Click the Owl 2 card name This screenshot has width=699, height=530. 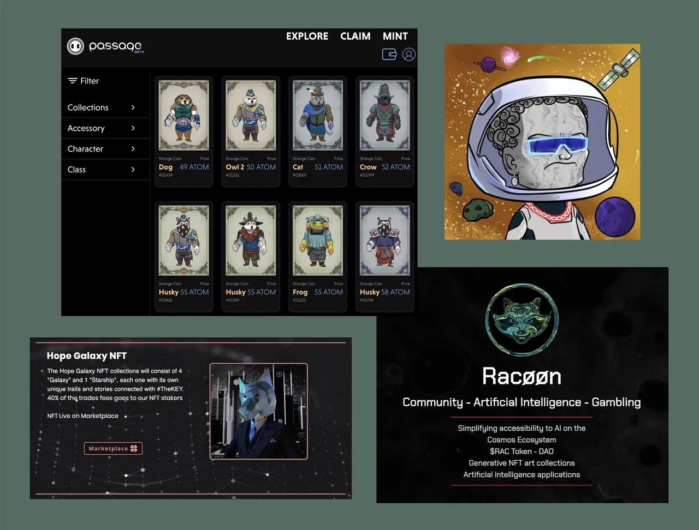click(x=235, y=167)
